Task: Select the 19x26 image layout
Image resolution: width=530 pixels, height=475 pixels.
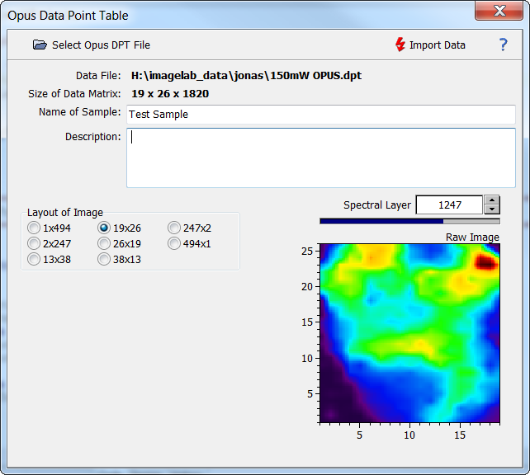Action: tap(104, 228)
